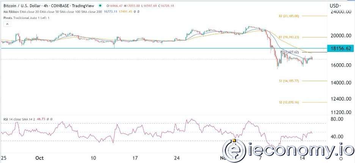Viewport: 355px width, 163px height.
Task: Click the 14 date label on time axis
Action: point(303,158)
